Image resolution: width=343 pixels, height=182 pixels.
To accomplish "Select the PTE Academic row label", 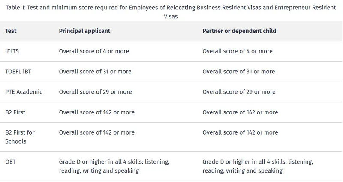I will click(x=24, y=92).
